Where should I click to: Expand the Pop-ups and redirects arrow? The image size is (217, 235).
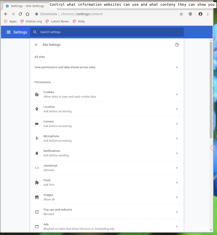click(x=177, y=212)
